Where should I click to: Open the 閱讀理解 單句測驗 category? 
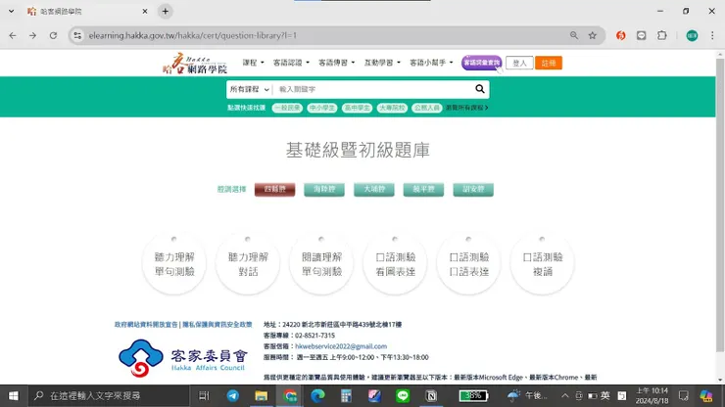point(321,264)
